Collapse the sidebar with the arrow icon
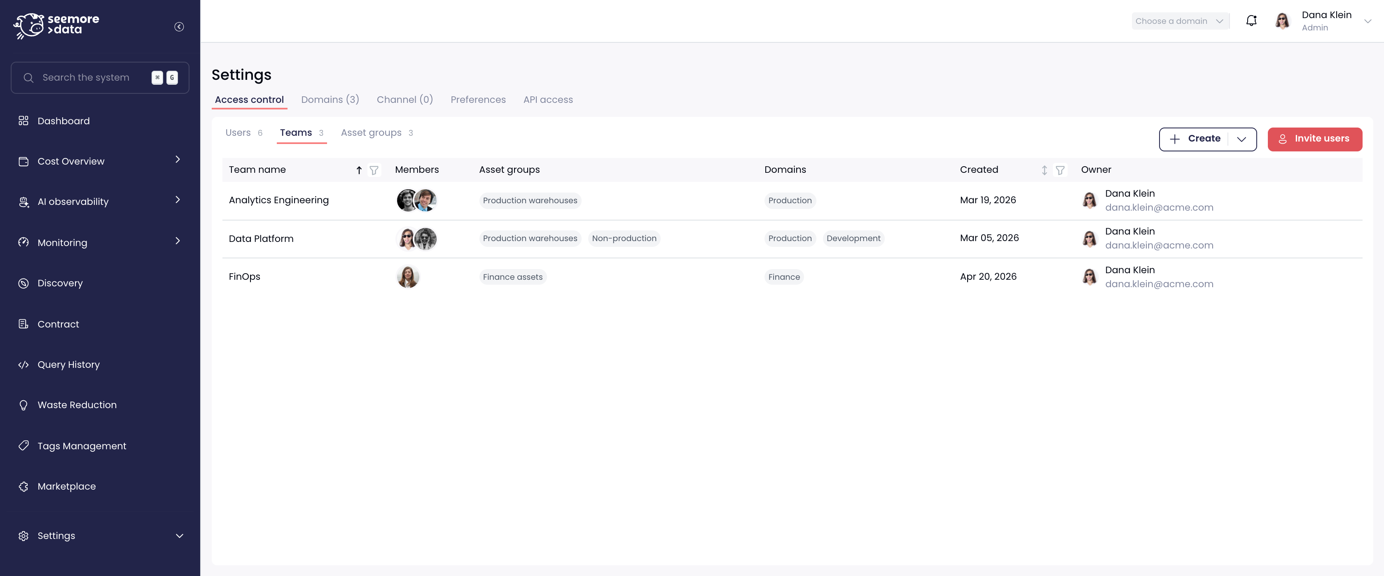The width and height of the screenshot is (1384, 576). pyautogui.click(x=179, y=27)
